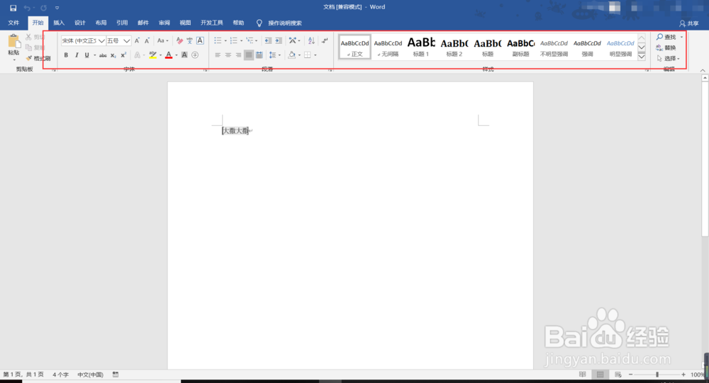Image resolution: width=709 pixels, height=383 pixels.
Task: Toggle Underline formatting
Action: pos(86,55)
